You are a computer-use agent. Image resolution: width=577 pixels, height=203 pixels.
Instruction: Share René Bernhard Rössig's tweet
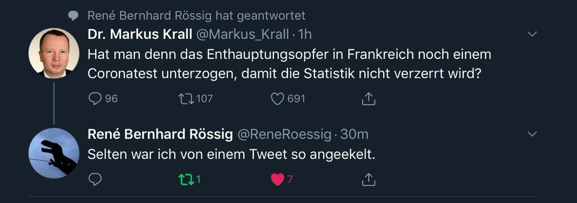(368, 180)
